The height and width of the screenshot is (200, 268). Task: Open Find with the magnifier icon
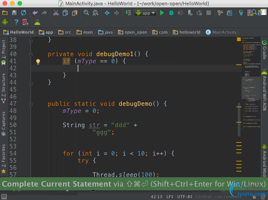coord(86,13)
